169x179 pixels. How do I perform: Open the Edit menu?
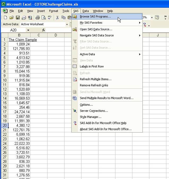point(20,11)
